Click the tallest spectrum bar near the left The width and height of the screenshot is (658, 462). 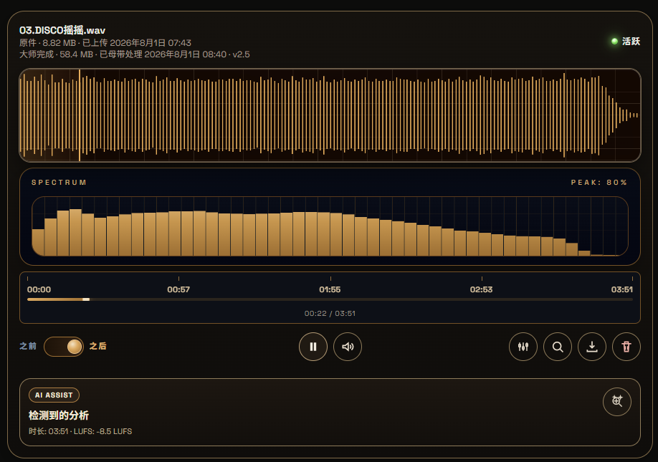click(75, 232)
